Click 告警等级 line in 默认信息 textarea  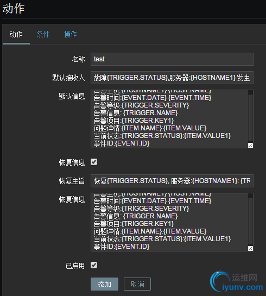coord(141,105)
